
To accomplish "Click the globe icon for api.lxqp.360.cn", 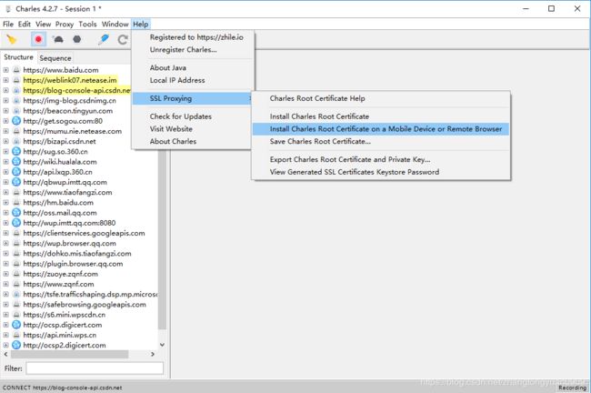I will pyautogui.click(x=16, y=172).
